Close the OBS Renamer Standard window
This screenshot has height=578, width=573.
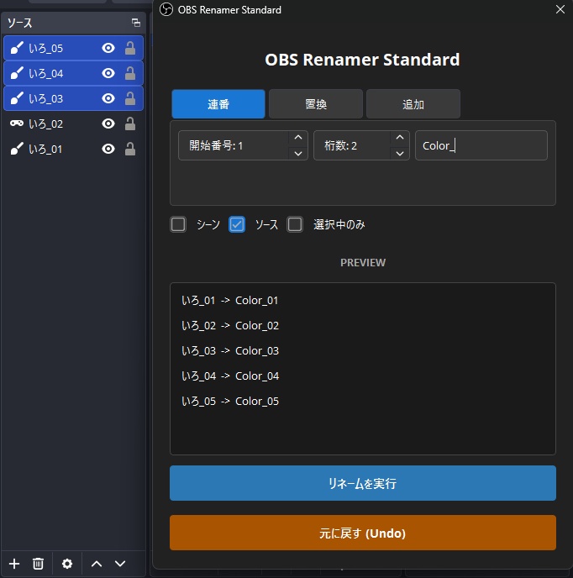(x=560, y=9)
